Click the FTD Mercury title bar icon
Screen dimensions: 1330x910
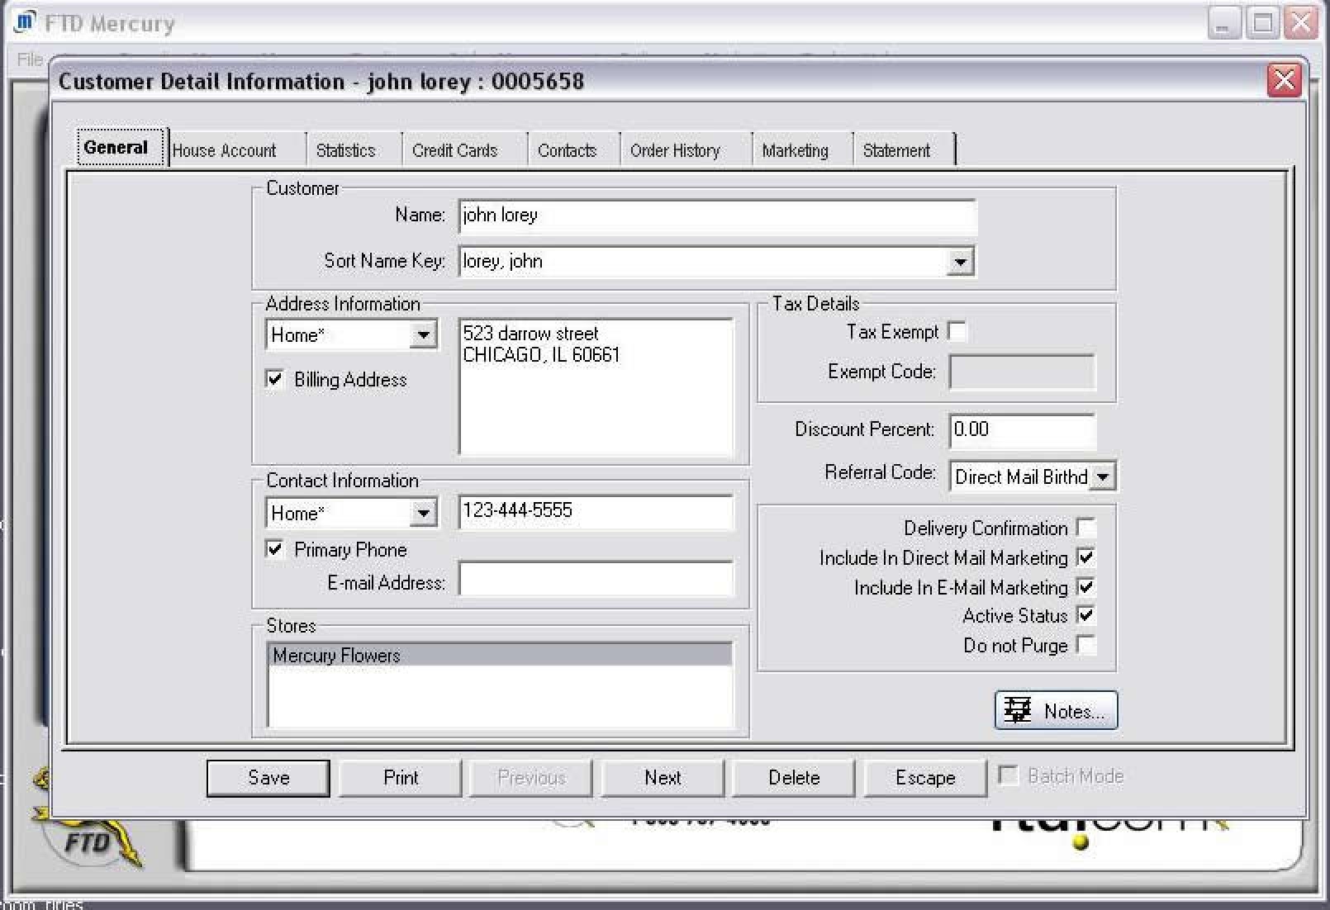pos(24,22)
